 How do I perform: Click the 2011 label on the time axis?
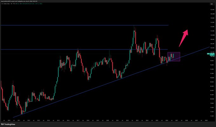pos(19,120)
